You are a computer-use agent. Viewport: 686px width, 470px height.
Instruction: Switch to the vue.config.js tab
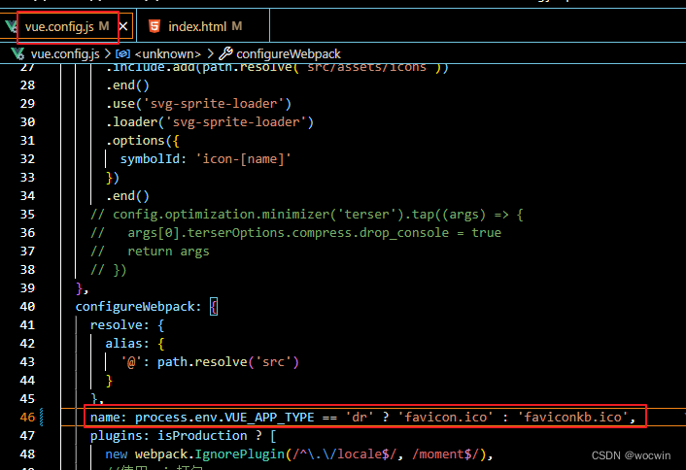[66, 26]
